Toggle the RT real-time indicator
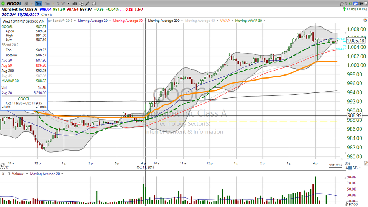Viewport: 368px width, 207px height. (350, 3)
